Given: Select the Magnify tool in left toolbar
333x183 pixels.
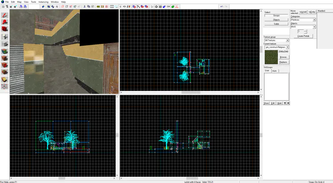Looking at the screenshot, I should point(5,22).
